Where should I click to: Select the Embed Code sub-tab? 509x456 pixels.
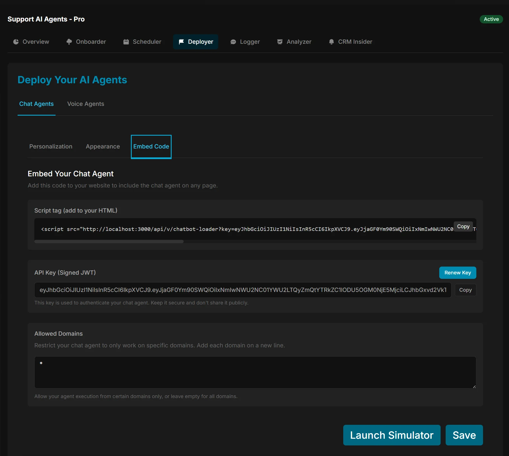(x=151, y=147)
